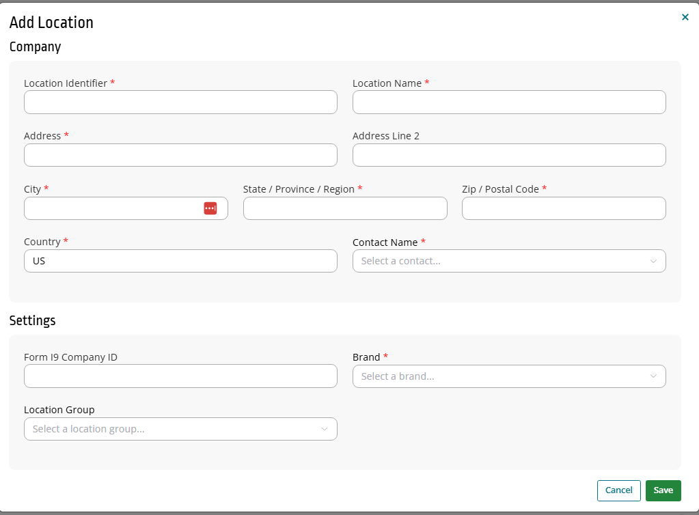Click the Location Identifier input field

180,102
